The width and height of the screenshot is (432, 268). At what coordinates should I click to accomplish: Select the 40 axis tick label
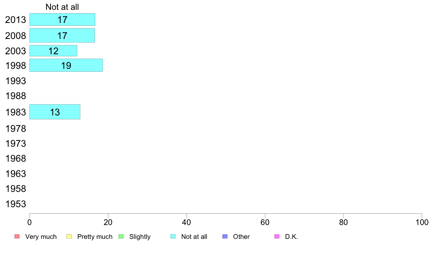pos(187,222)
